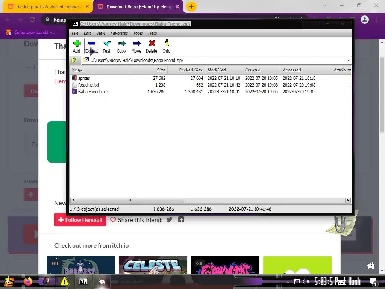
Task: Switch to the desktop pets browser tab
Action: (48, 7)
